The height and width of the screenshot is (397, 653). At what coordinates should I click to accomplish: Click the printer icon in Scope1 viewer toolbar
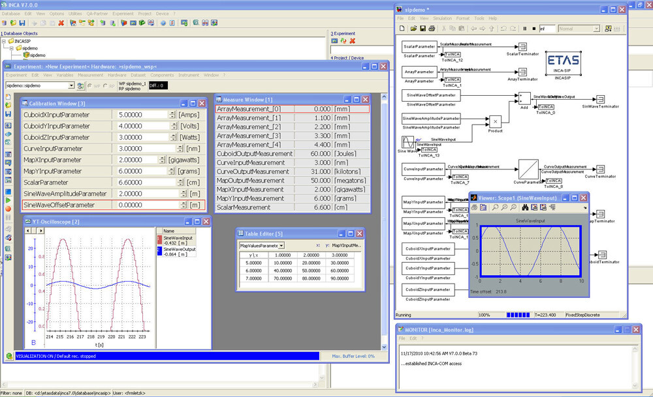tap(474, 207)
